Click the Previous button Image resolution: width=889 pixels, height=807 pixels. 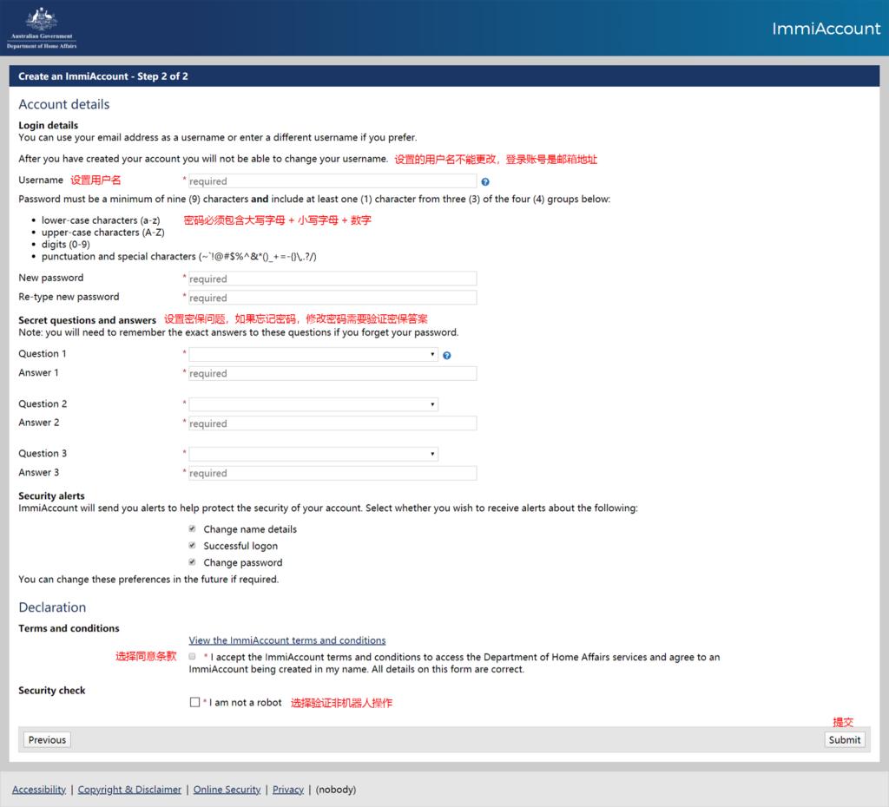point(47,739)
